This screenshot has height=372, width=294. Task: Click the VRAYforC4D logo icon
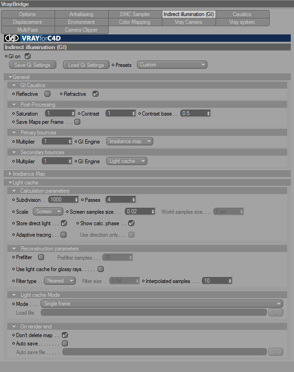tap(12, 38)
